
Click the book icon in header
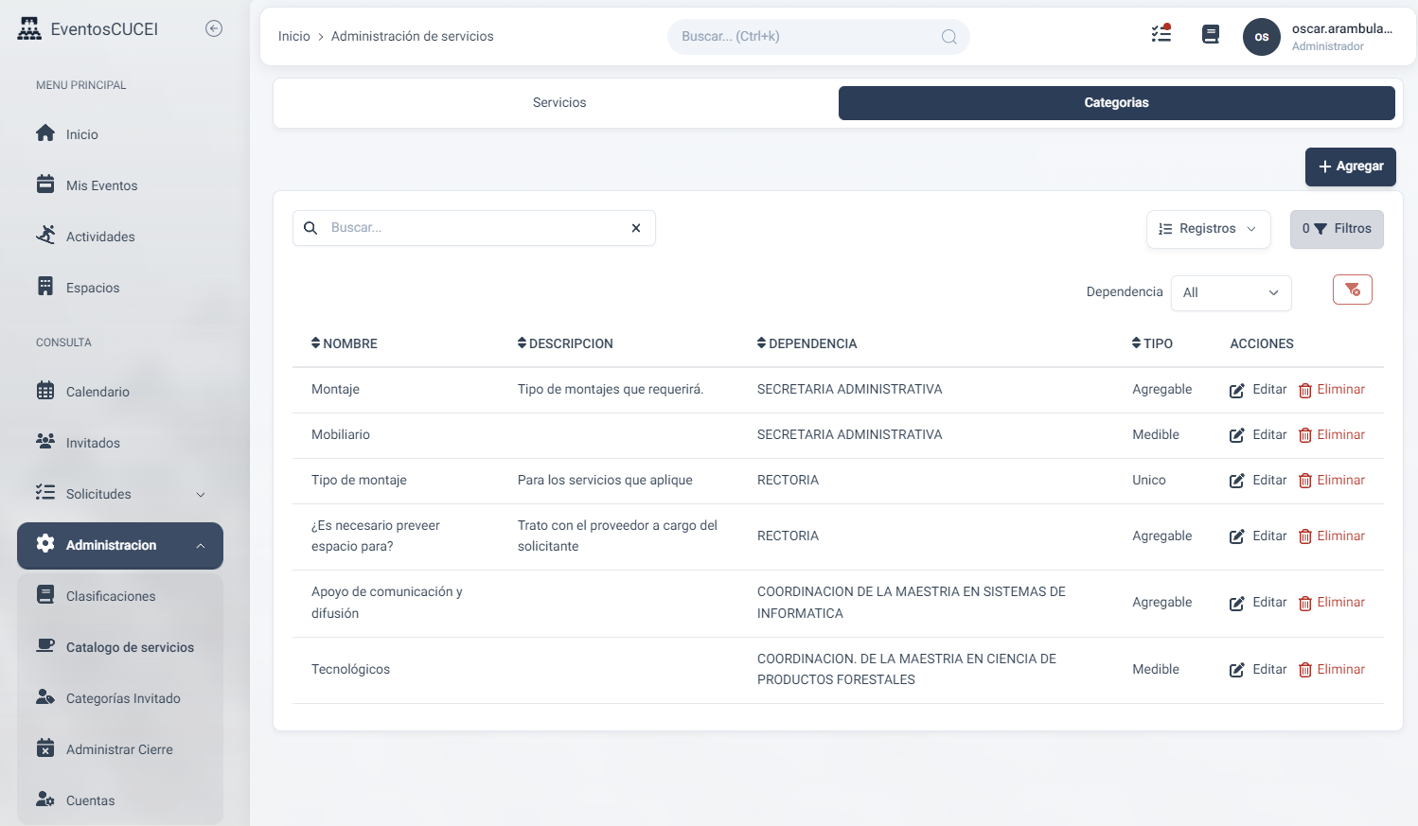click(x=1210, y=35)
